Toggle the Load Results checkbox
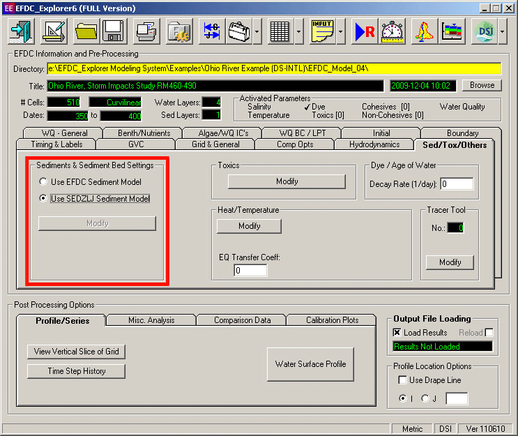 [397, 332]
